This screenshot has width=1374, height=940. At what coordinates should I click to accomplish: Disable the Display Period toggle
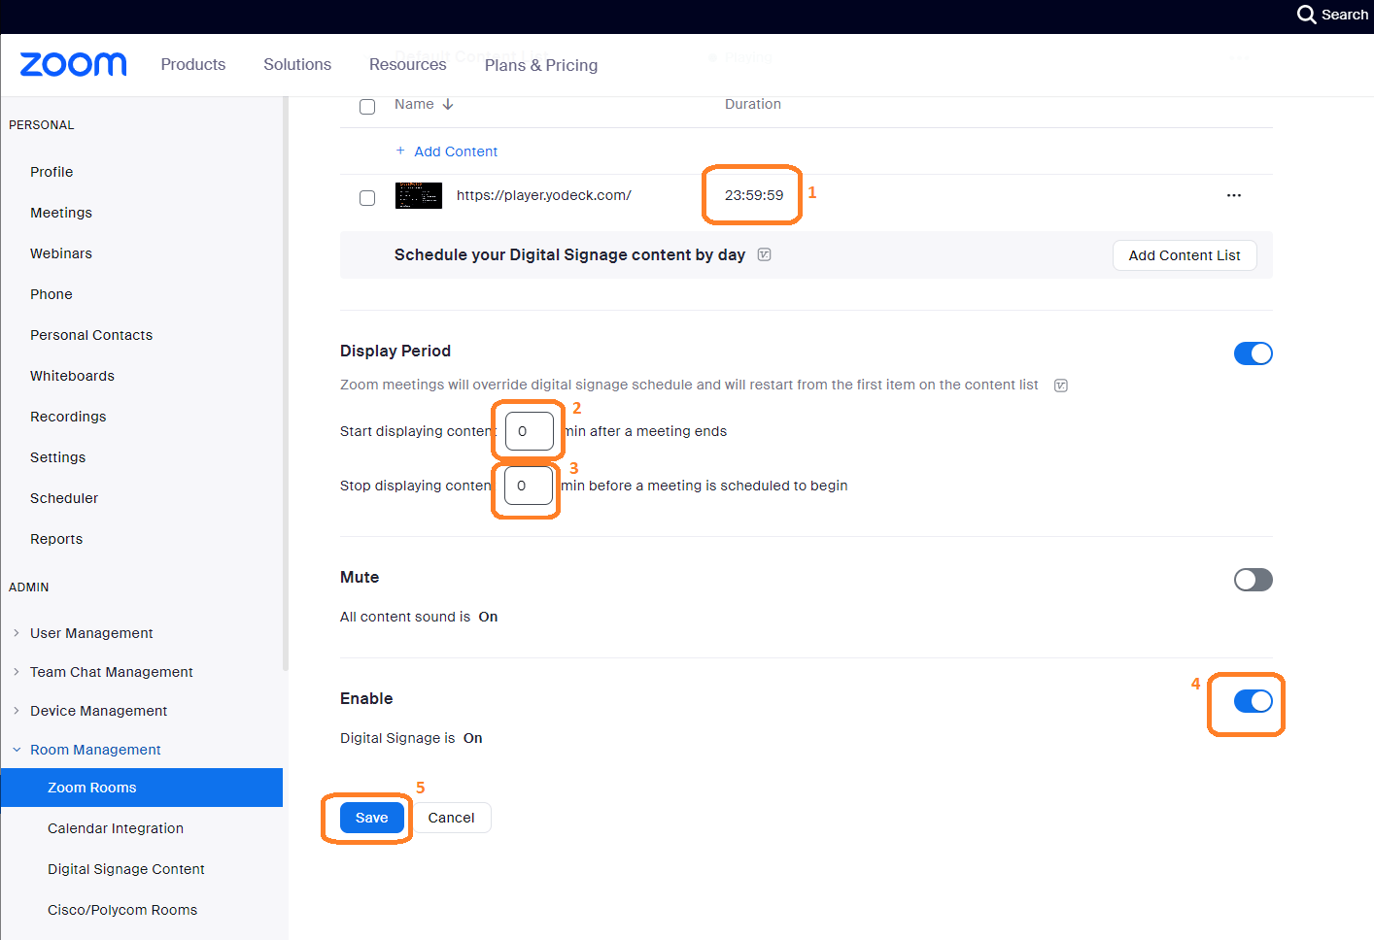click(1253, 353)
